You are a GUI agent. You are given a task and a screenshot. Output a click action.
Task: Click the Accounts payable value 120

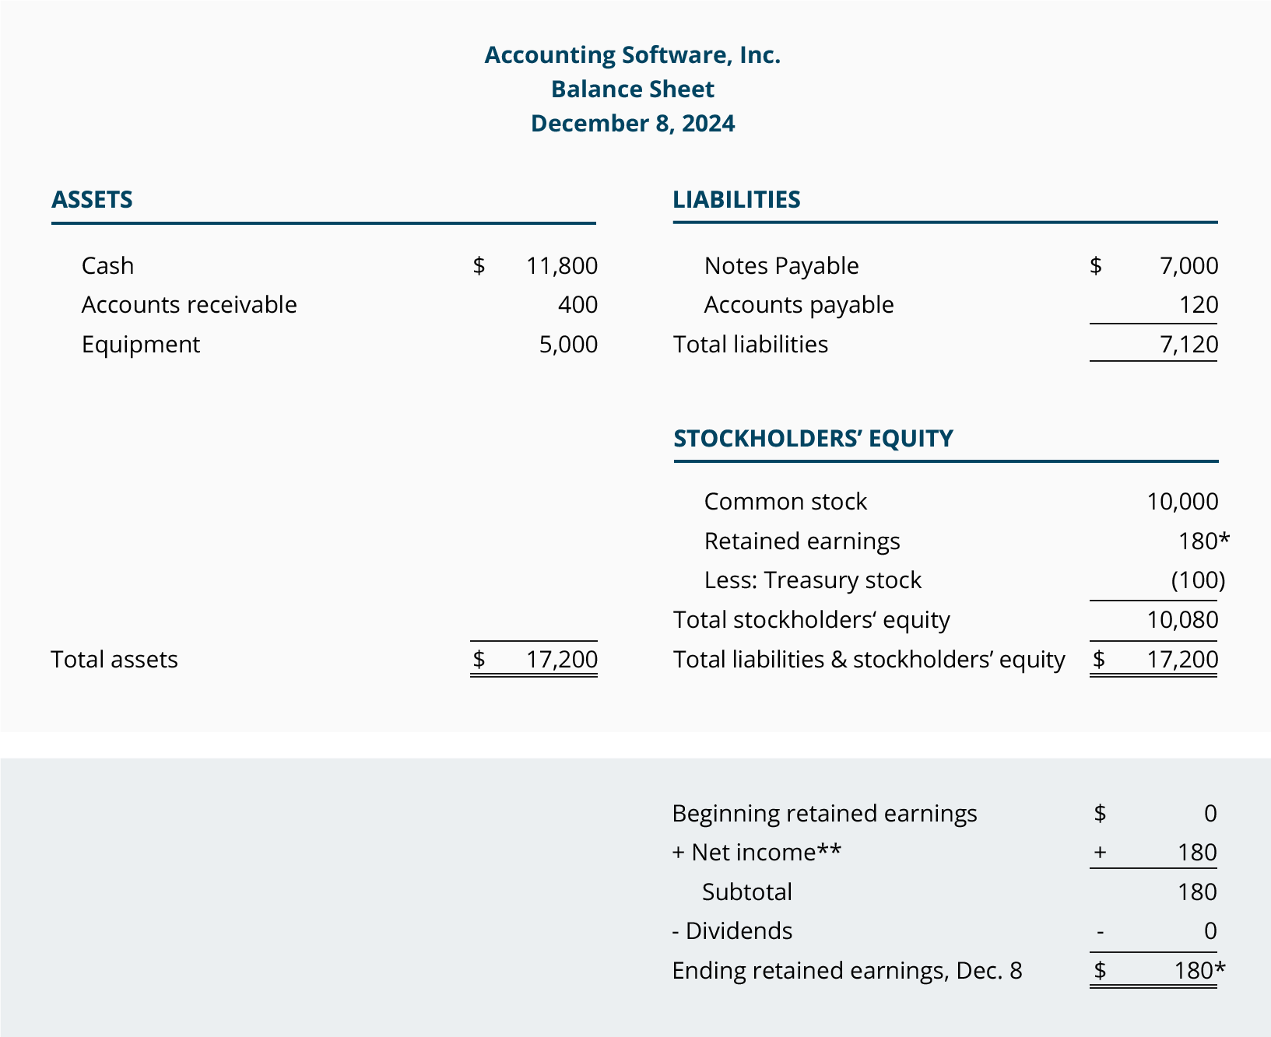coord(1199,305)
